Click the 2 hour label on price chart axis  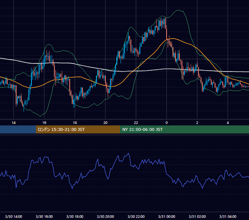[x=197, y=123]
